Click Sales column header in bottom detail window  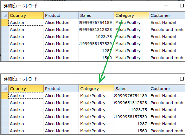(132, 89)
